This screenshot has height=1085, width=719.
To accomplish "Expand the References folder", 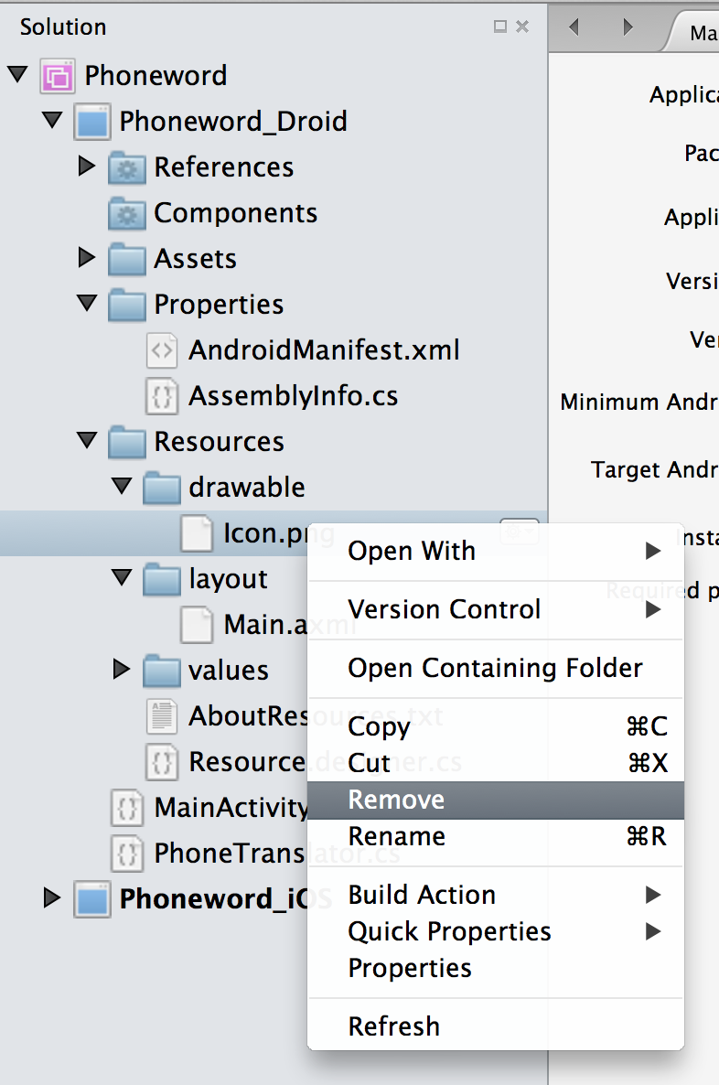I will point(87,167).
